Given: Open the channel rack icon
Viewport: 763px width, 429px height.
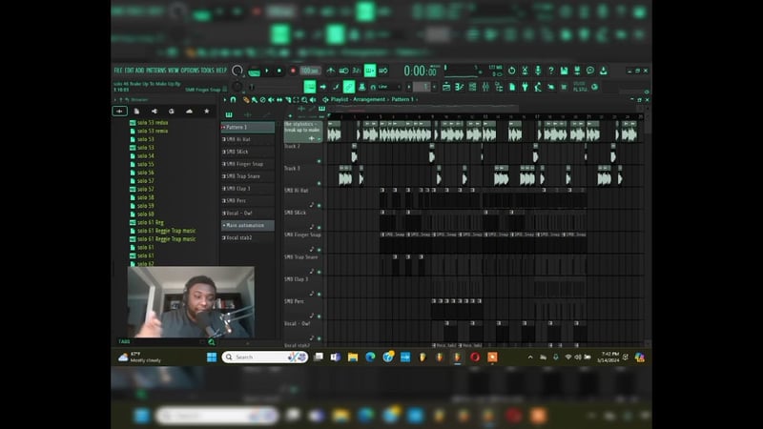Looking at the screenshot, I should pos(472,87).
